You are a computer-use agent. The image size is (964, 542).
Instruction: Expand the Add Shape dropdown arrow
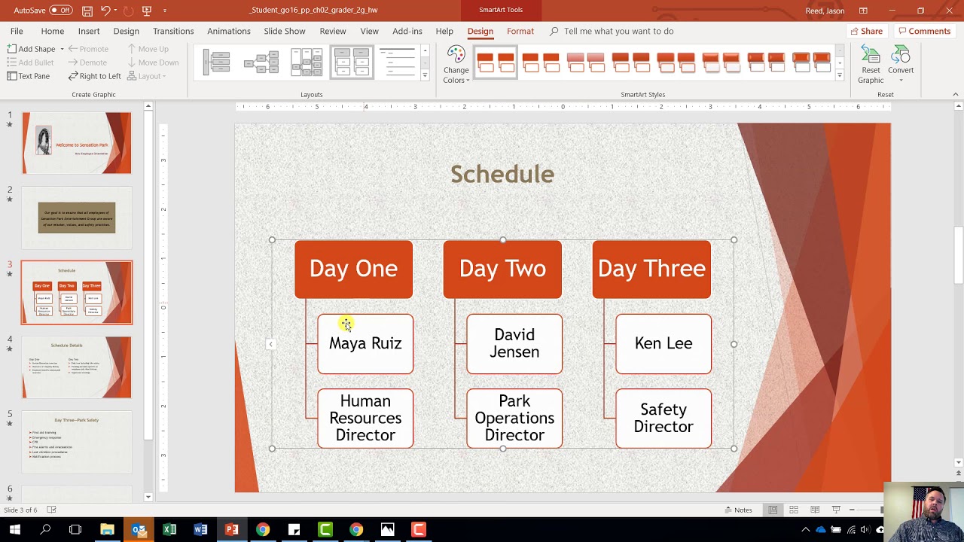click(x=61, y=49)
